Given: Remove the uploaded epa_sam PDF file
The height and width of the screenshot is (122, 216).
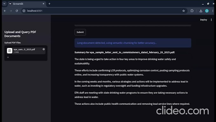Looking at the screenshot, I should pos(44,49).
